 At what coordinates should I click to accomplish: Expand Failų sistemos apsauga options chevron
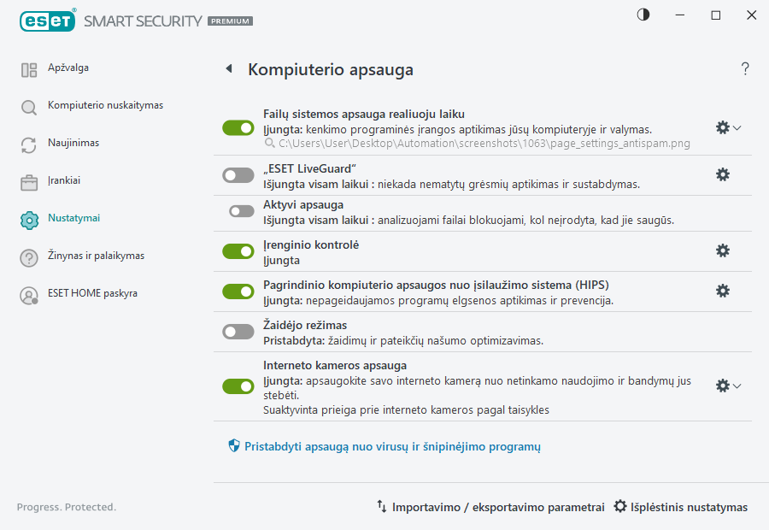(736, 127)
